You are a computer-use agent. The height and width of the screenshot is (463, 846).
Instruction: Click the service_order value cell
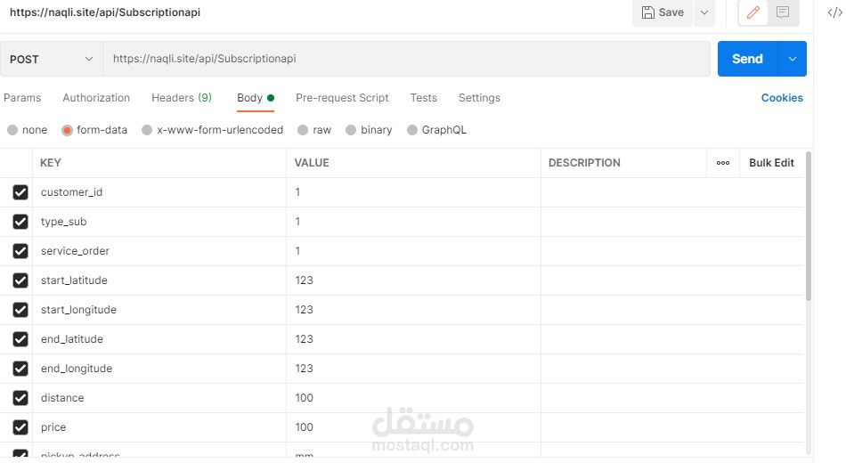click(413, 251)
